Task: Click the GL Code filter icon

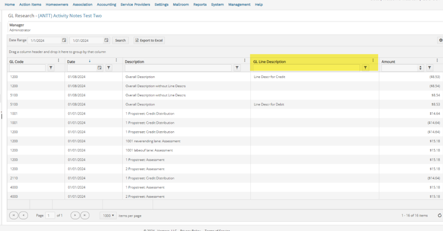Action: click(51, 68)
